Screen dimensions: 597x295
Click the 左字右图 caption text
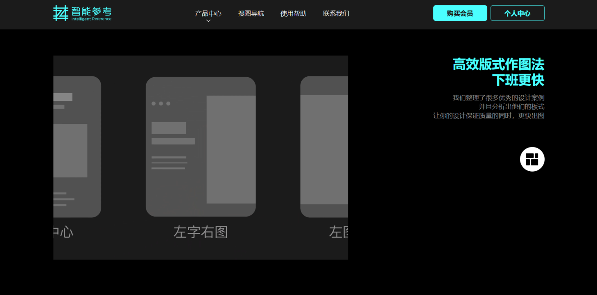(x=201, y=232)
